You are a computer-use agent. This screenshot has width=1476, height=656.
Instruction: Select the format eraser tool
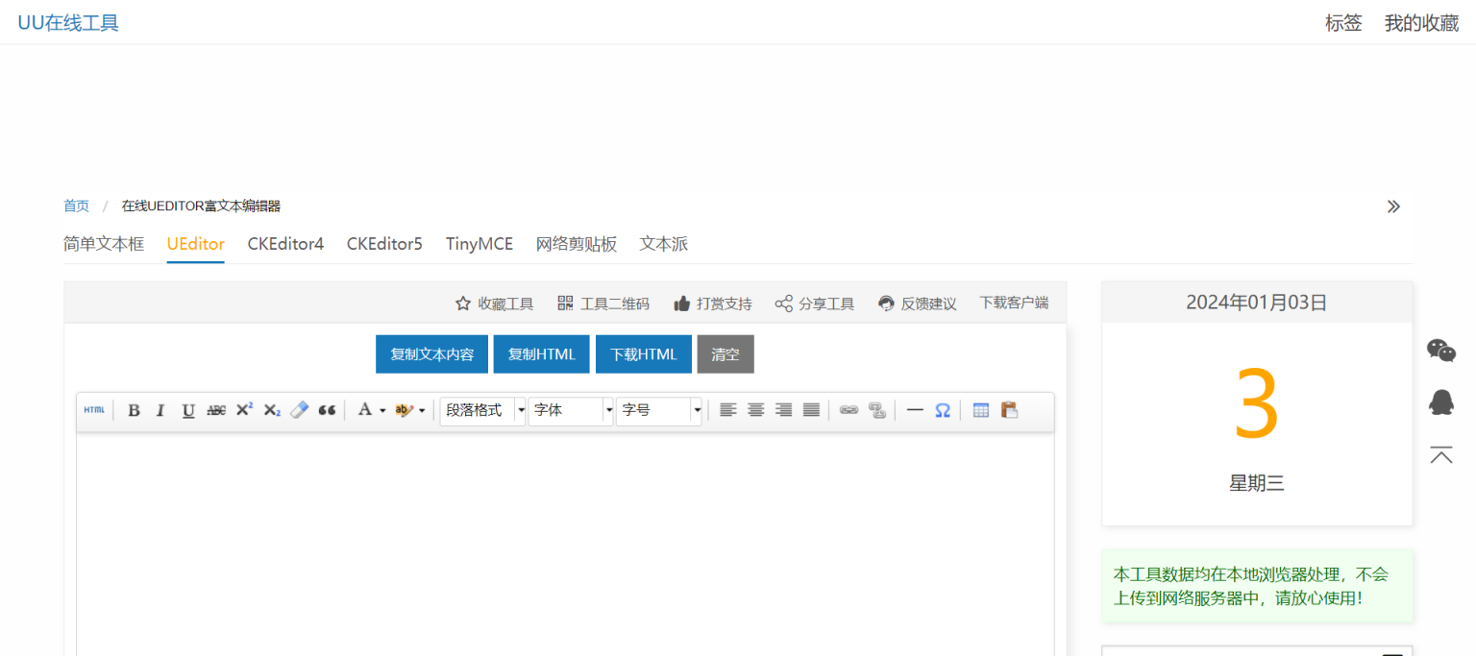[298, 410]
